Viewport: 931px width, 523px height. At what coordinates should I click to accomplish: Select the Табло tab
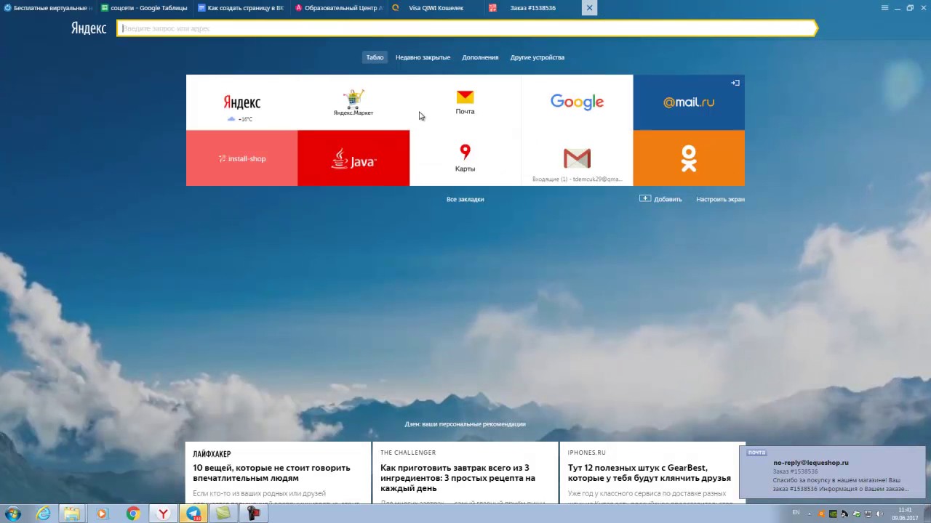pyautogui.click(x=375, y=57)
